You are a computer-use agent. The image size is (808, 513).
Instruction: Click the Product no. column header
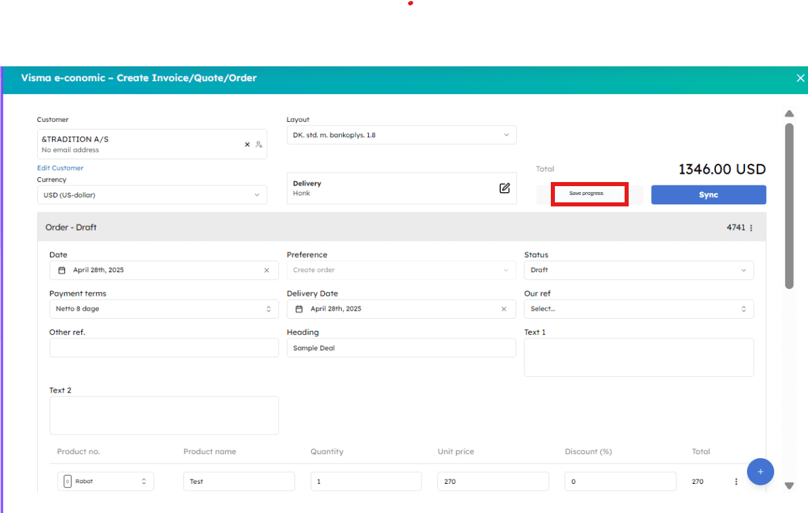click(78, 451)
